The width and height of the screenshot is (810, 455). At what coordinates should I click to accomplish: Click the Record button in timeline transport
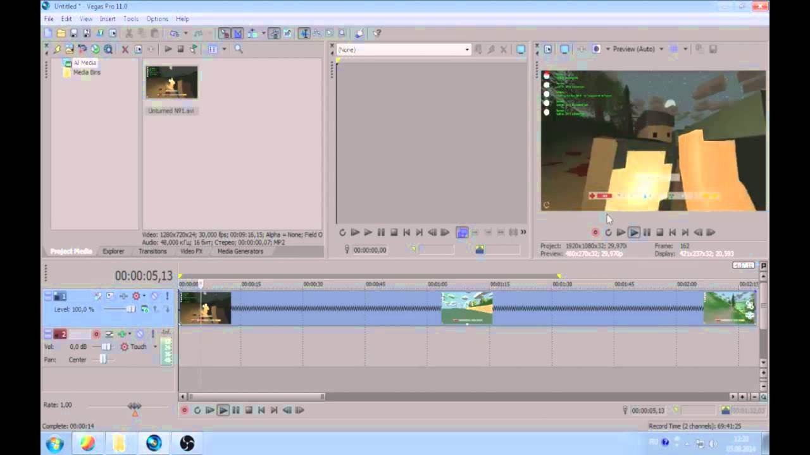point(184,410)
